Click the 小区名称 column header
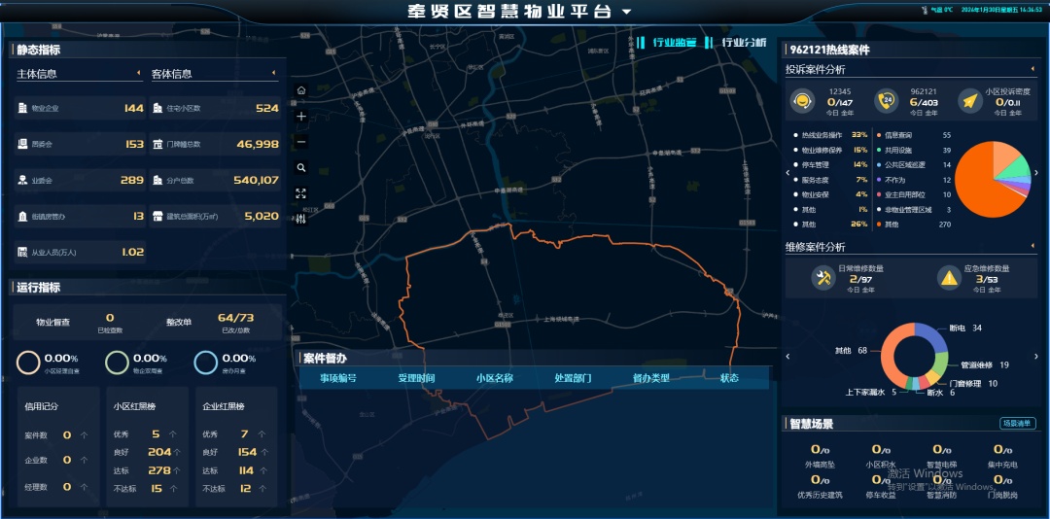The image size is (1050, 519). 494,378
